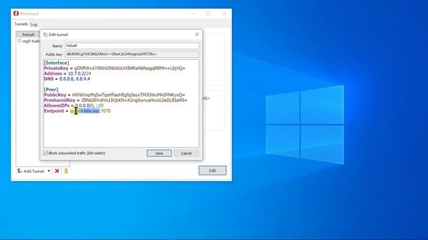The width and height of the screenshot is (428, 240).
Task: Export tunnels to zip icon
Action: coord(66,171)
